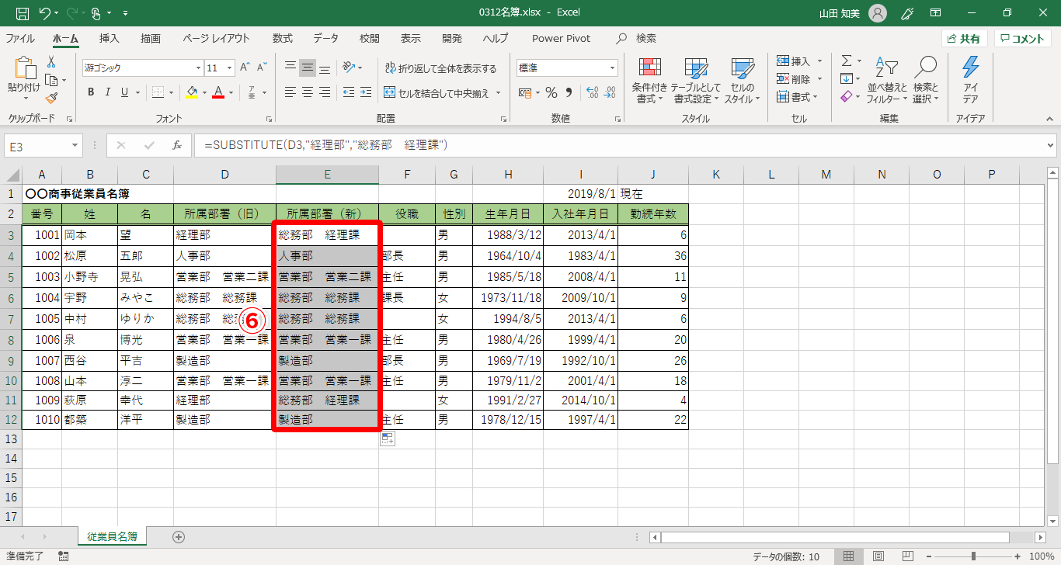The height and width of the screenshot is (565, 1061).
Task: Decrease indent in the alignment group
Action: tap(348, 92)
